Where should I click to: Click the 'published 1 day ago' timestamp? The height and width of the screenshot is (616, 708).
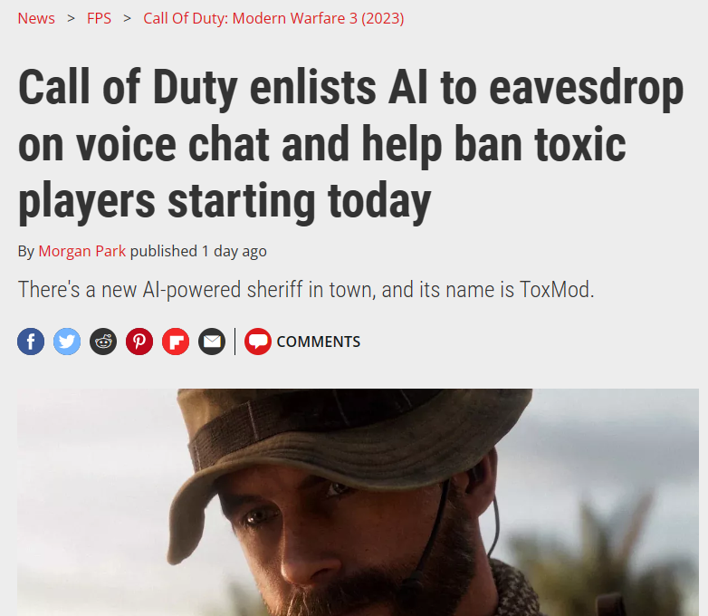(x=198, y=251)
